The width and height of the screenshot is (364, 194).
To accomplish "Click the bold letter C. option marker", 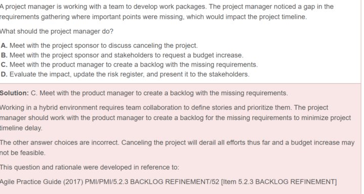I will tap(4, 64).
